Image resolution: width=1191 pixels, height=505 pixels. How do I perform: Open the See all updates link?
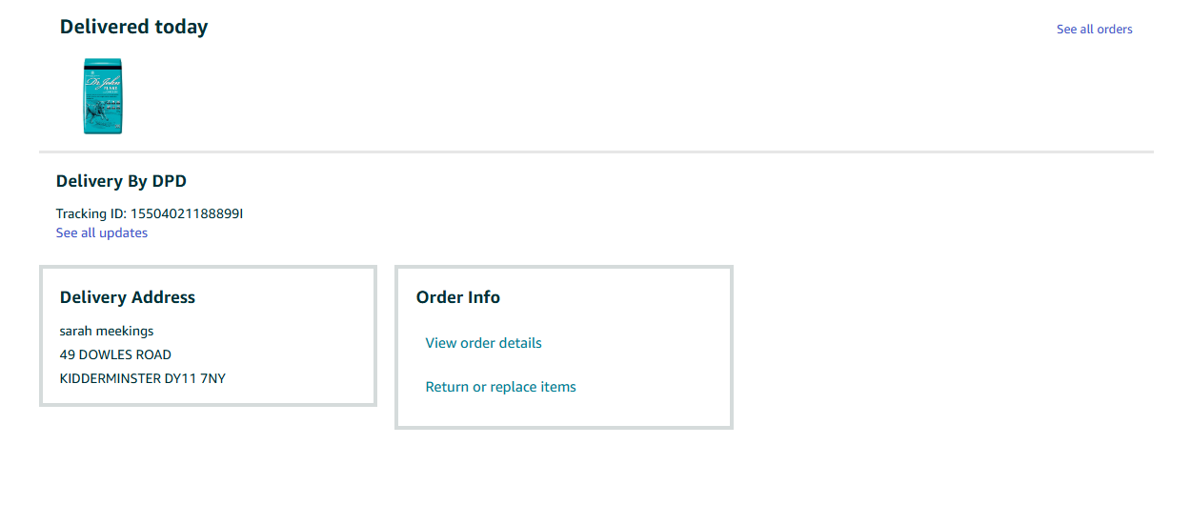[x=102, y=232]
